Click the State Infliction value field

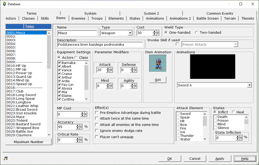(226, 138)
